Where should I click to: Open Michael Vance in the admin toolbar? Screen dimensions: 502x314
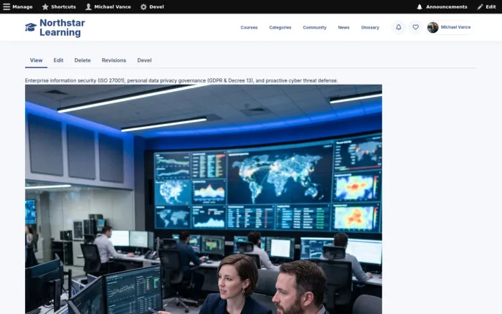(x=113, y=6)
